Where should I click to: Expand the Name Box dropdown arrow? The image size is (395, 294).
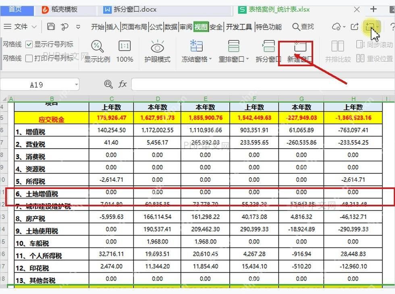(76, 84)
